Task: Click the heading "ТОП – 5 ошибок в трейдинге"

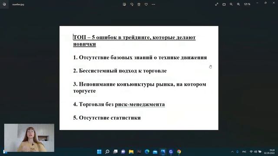Action: (x=112, y=37)
